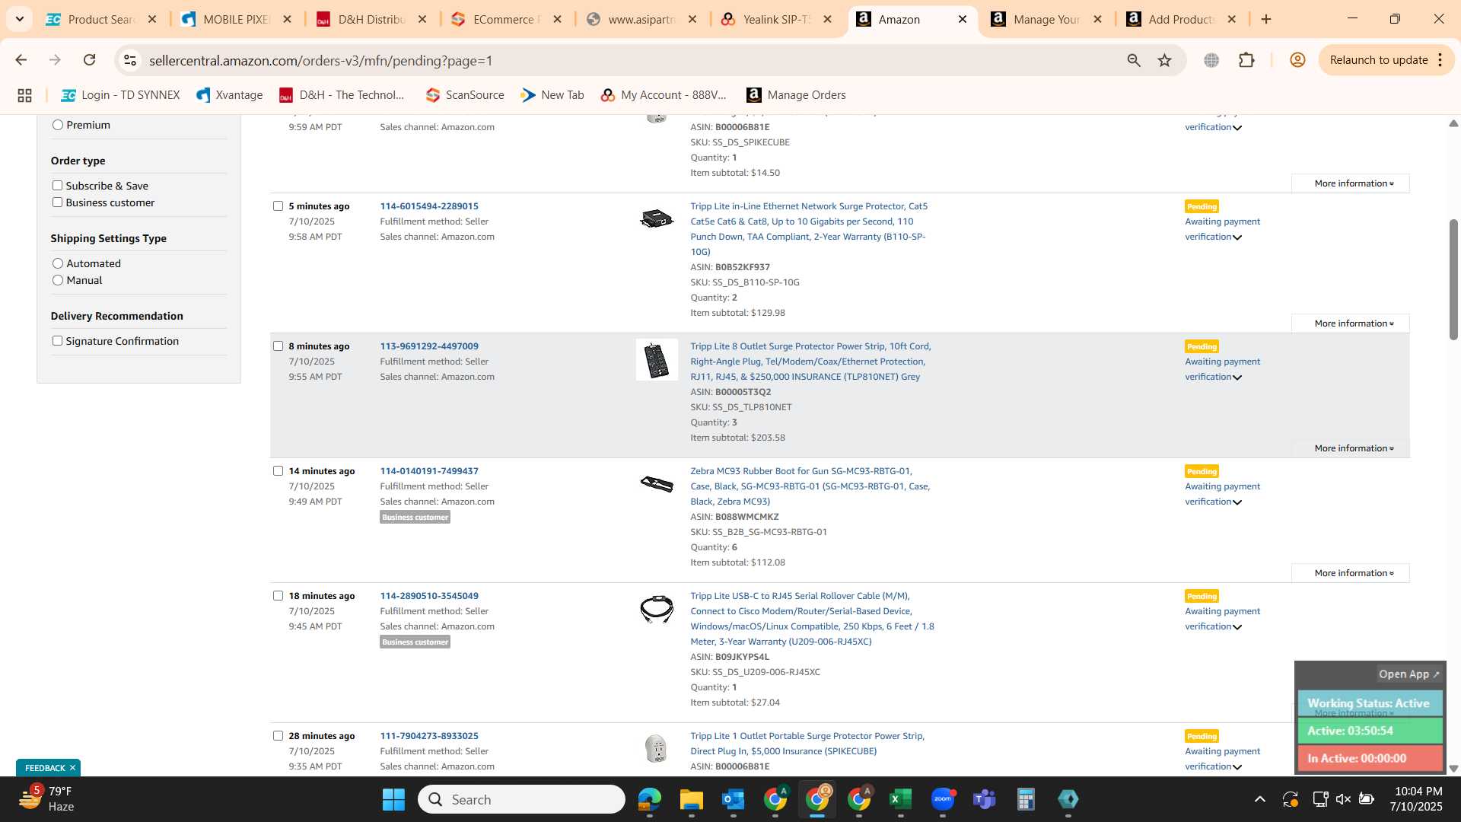The width and height of the screenshot is (1461, 822).
Task: Click the page vertical scrollbar thumb
Action: click(1453, 279)
